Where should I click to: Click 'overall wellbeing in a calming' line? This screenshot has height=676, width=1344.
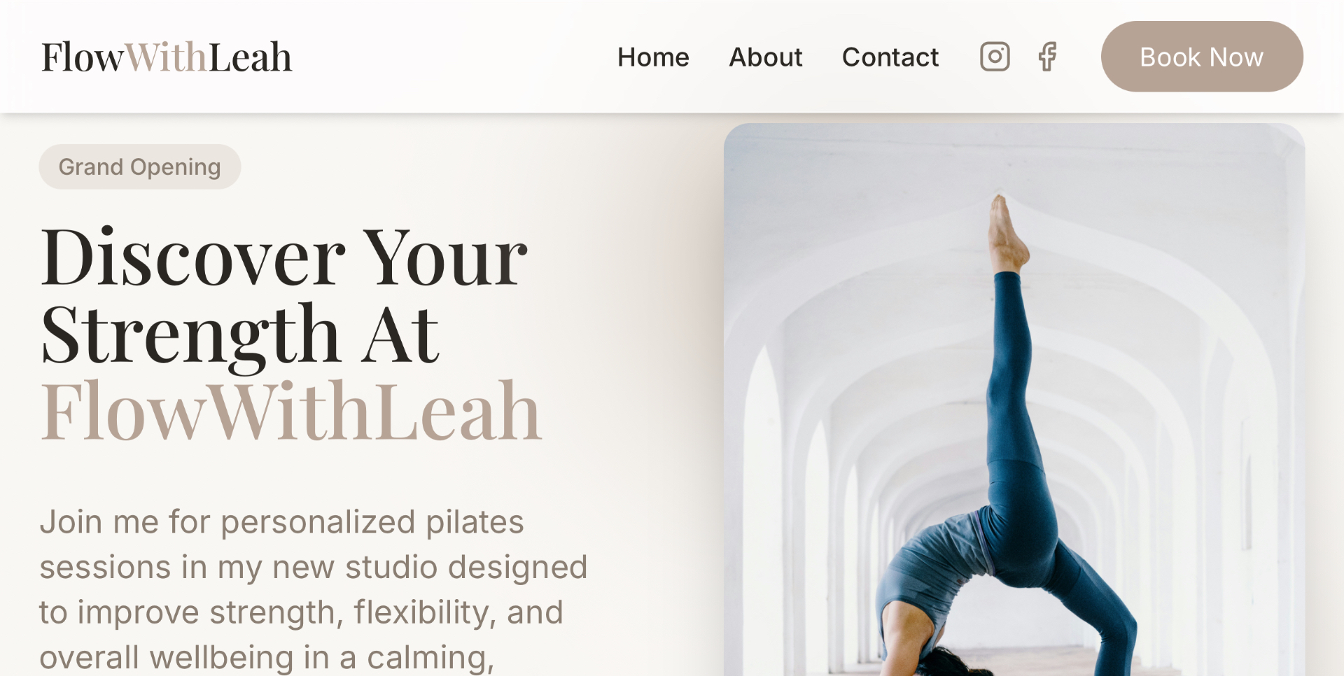pyautogui.click(x=267, y=657)
